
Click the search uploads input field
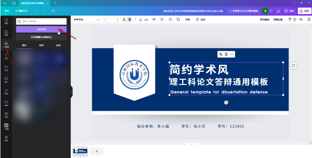point(41,21)
